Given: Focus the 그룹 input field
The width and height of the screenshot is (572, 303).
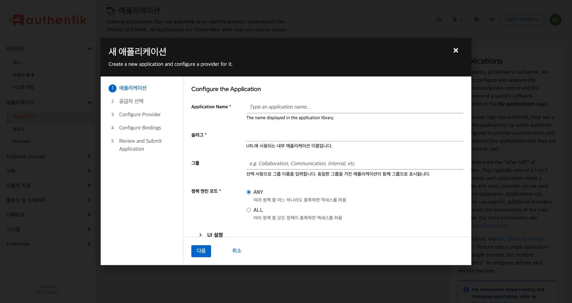Looking at the screenshot, I should (355, 163).
